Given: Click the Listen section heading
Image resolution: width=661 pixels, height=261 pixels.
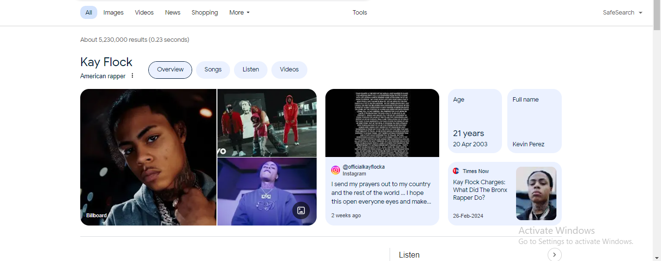Looking at the screenshot, I should [409, 255].
